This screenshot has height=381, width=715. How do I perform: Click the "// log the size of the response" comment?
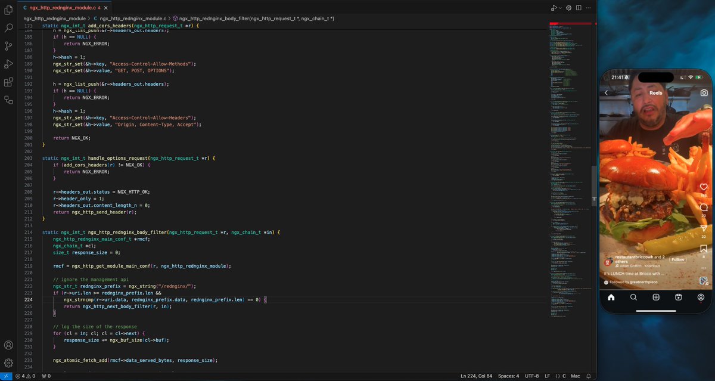tap(95, 326)
